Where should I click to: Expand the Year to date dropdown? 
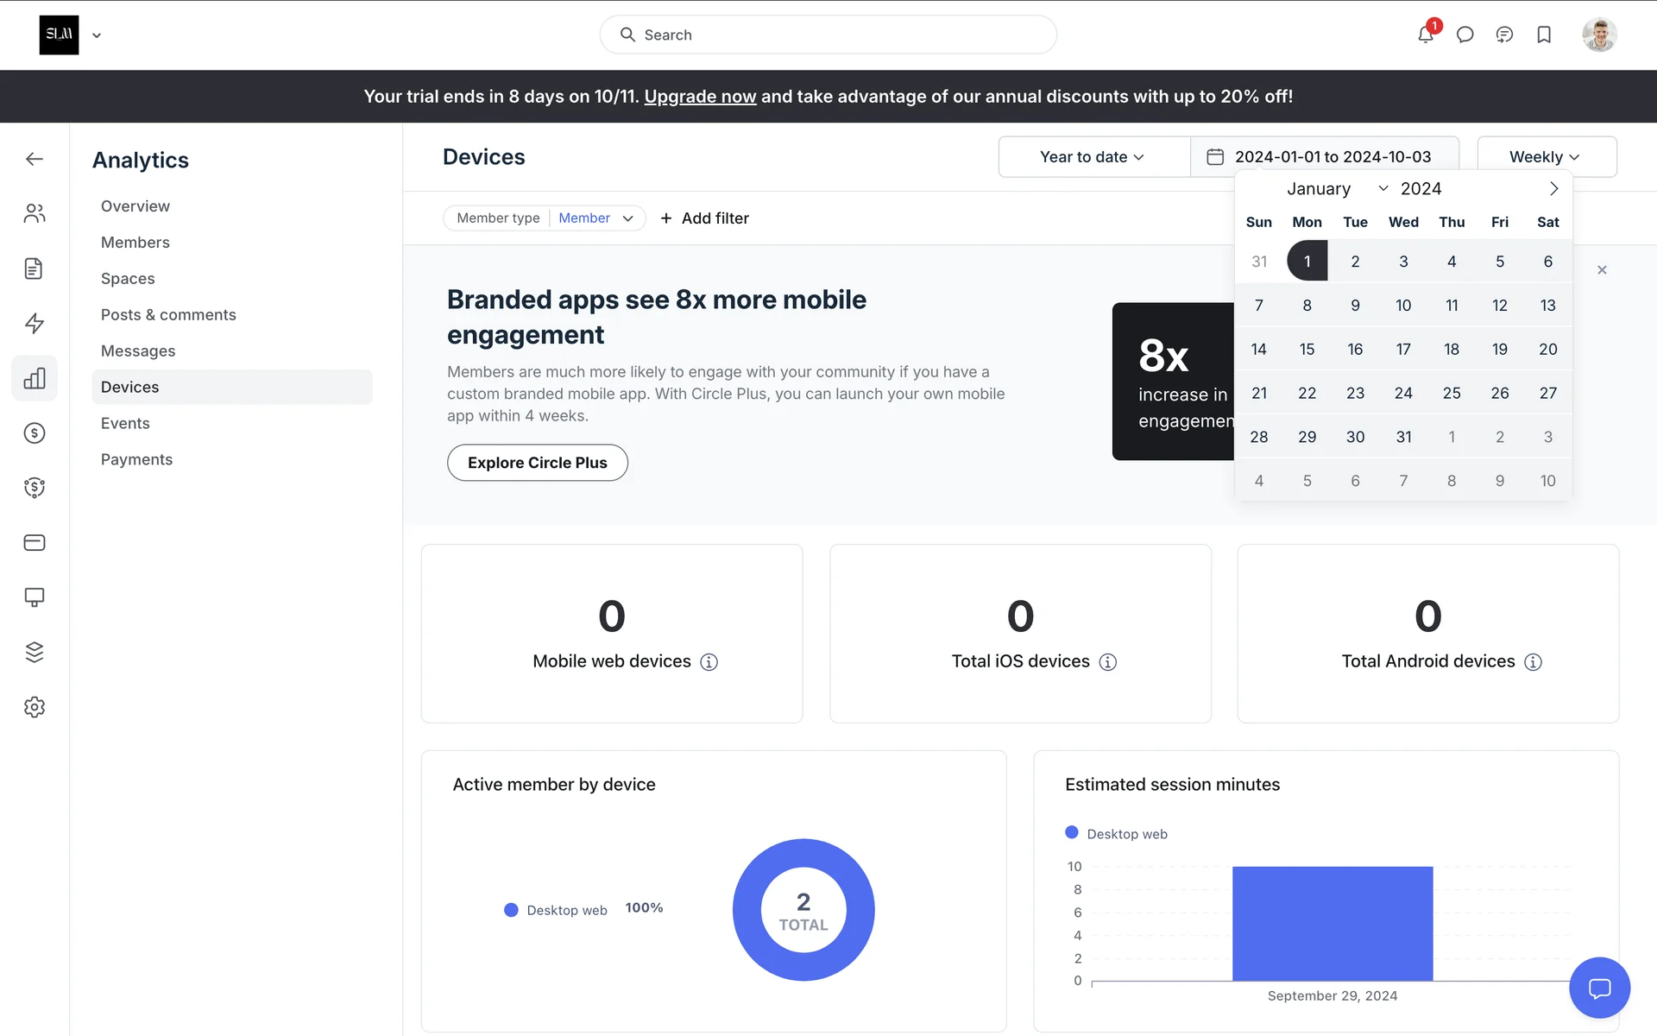pyautogui.click(x=1093, y=157)
